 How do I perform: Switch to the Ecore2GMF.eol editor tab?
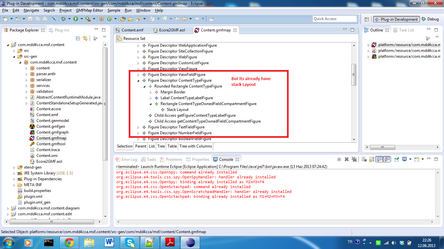point(169,30)
